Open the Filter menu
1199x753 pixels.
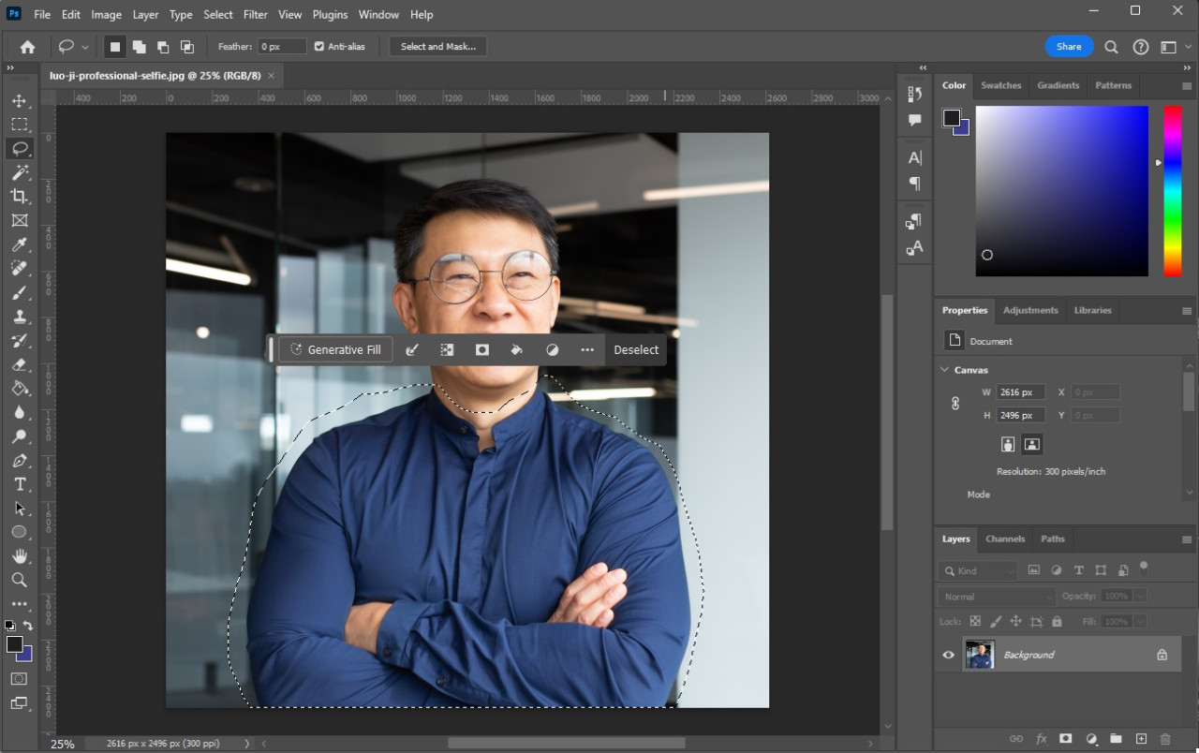pyautogui.click(x=255, y=15)
